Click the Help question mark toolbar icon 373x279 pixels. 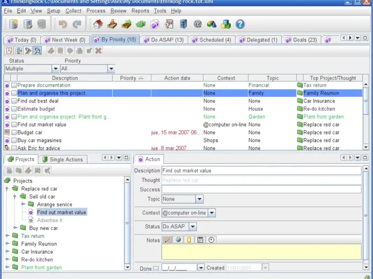tap(240, 24)
